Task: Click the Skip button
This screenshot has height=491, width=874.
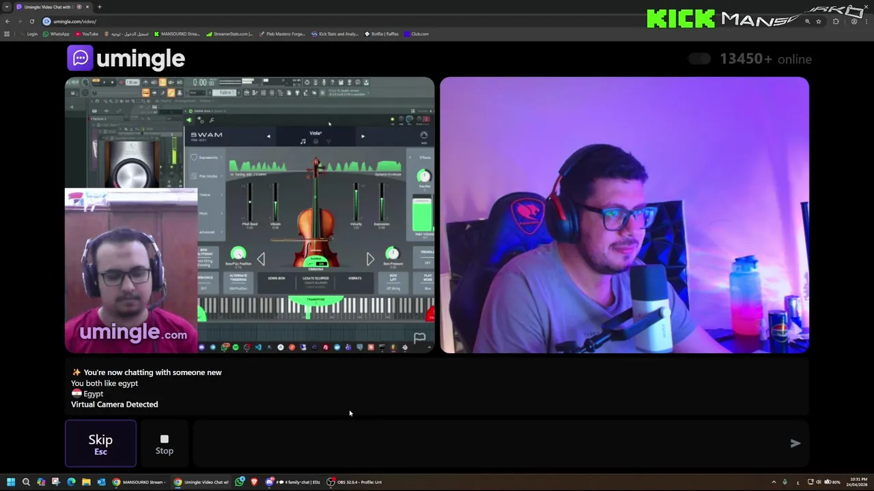Action: click(100, 443)
